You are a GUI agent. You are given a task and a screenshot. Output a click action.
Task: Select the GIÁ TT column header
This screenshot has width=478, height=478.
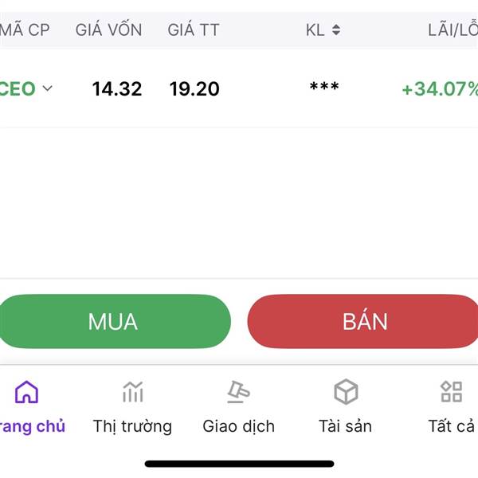194,30
